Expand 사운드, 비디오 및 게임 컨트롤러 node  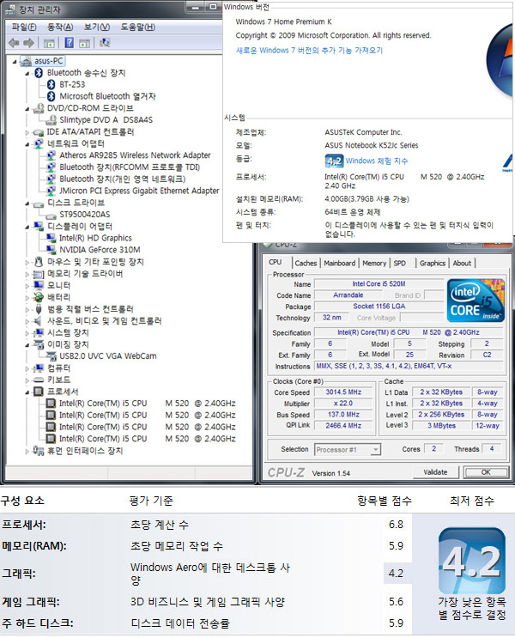pos(27,321)
